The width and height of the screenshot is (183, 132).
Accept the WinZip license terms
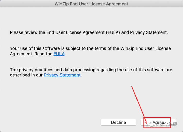point(158,122)
